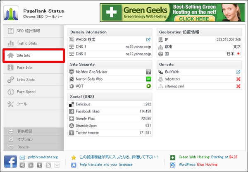The height and width of the screenshot is (172, 248).
Task: Click the Delicious icon
Action: (x=72, y=104)
